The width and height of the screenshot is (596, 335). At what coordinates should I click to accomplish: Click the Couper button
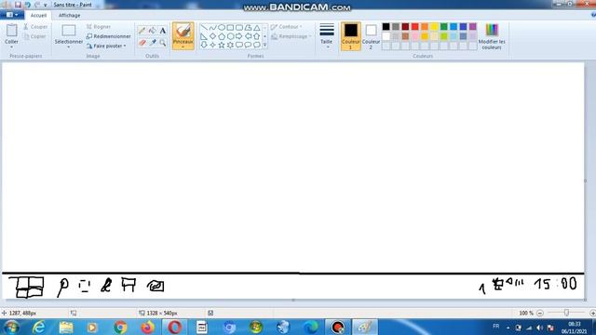coord(35,27)
